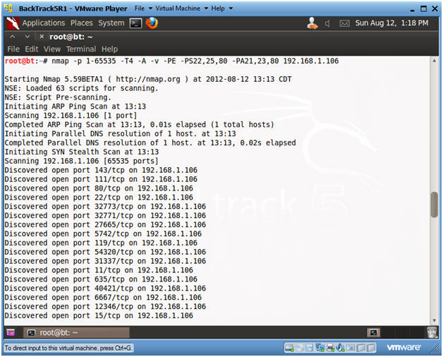Click 'Discovered open port 15/tcp' line
The height and width of the screenshot is (357, 443).
(99, 315)
